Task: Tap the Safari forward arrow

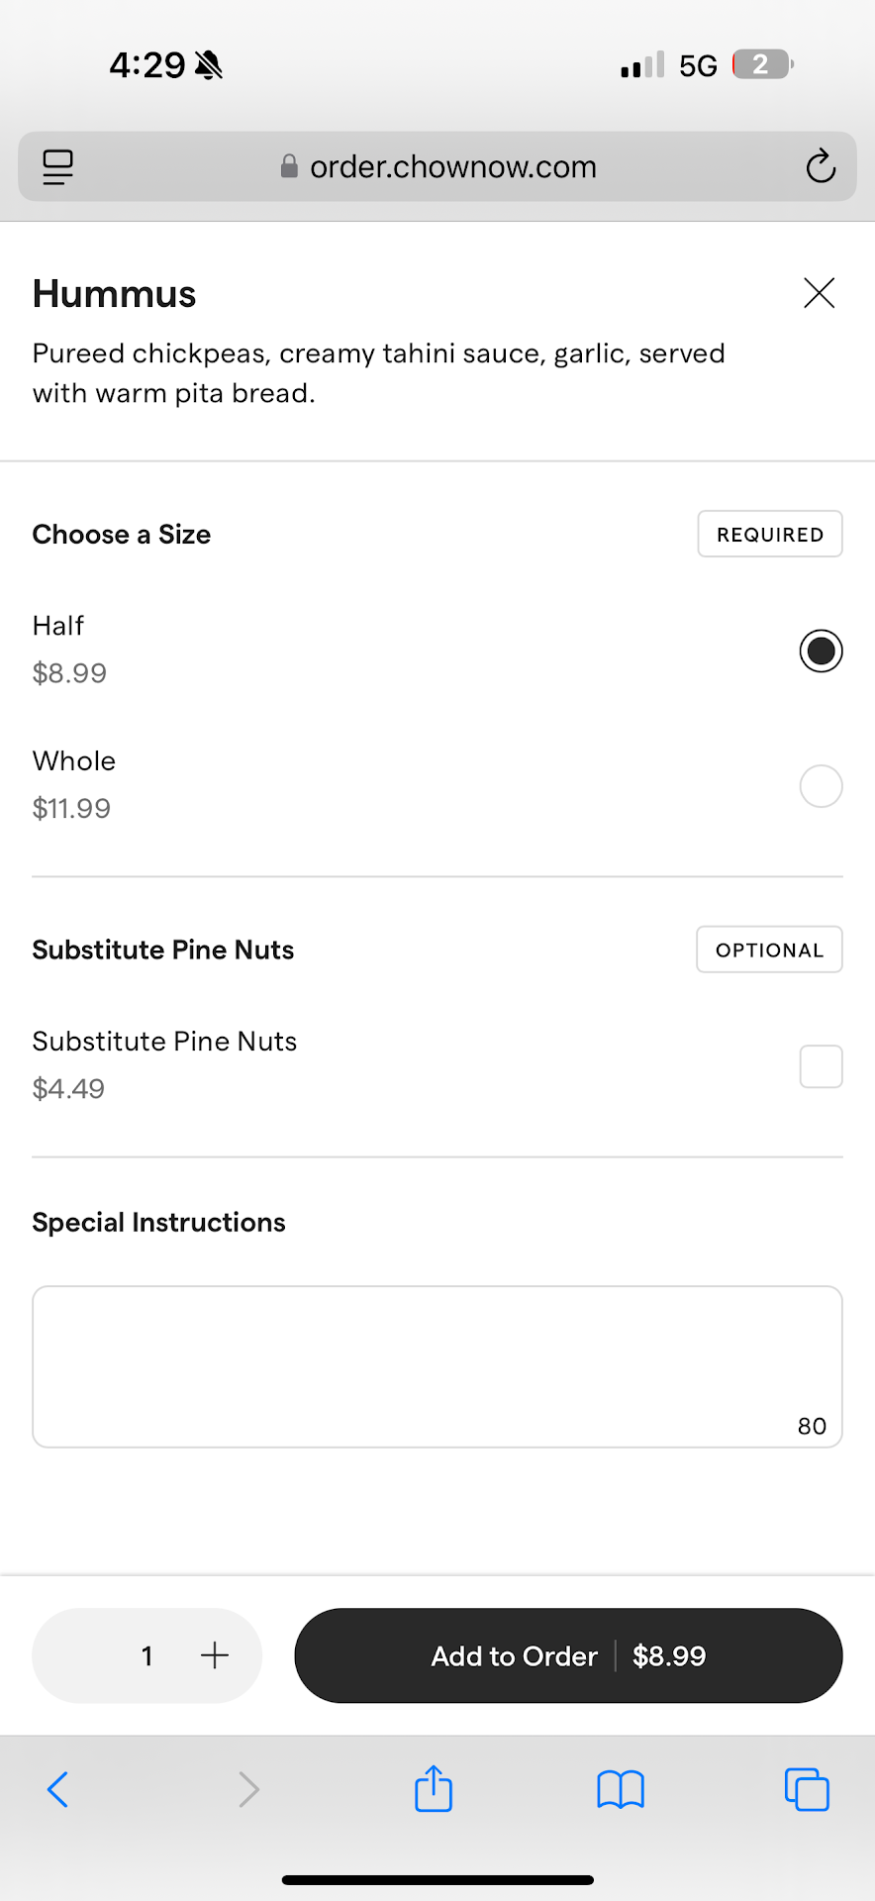Action: click(248, 1789)
